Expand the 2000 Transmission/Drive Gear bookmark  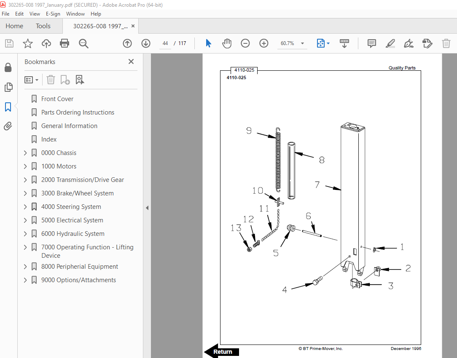coord(25,180)
